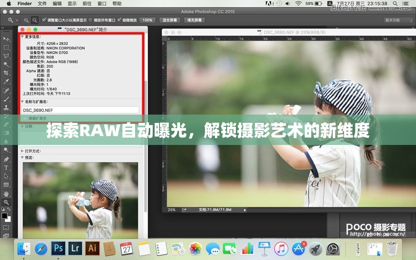
Task: Open the 显示 menu
Action: click(x=72, y=3)
